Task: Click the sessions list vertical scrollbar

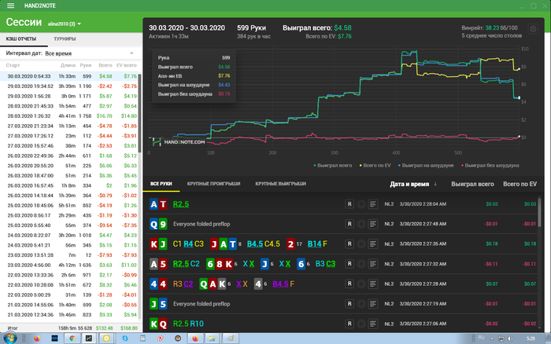Action: [x=139, y=113]
